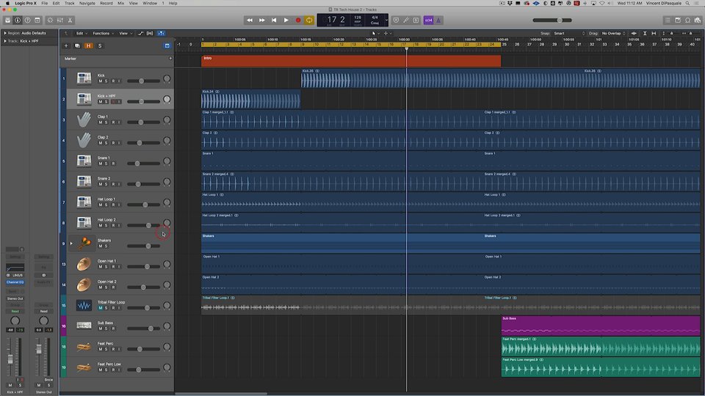
Task: Open the File menu
Action: 45,3
